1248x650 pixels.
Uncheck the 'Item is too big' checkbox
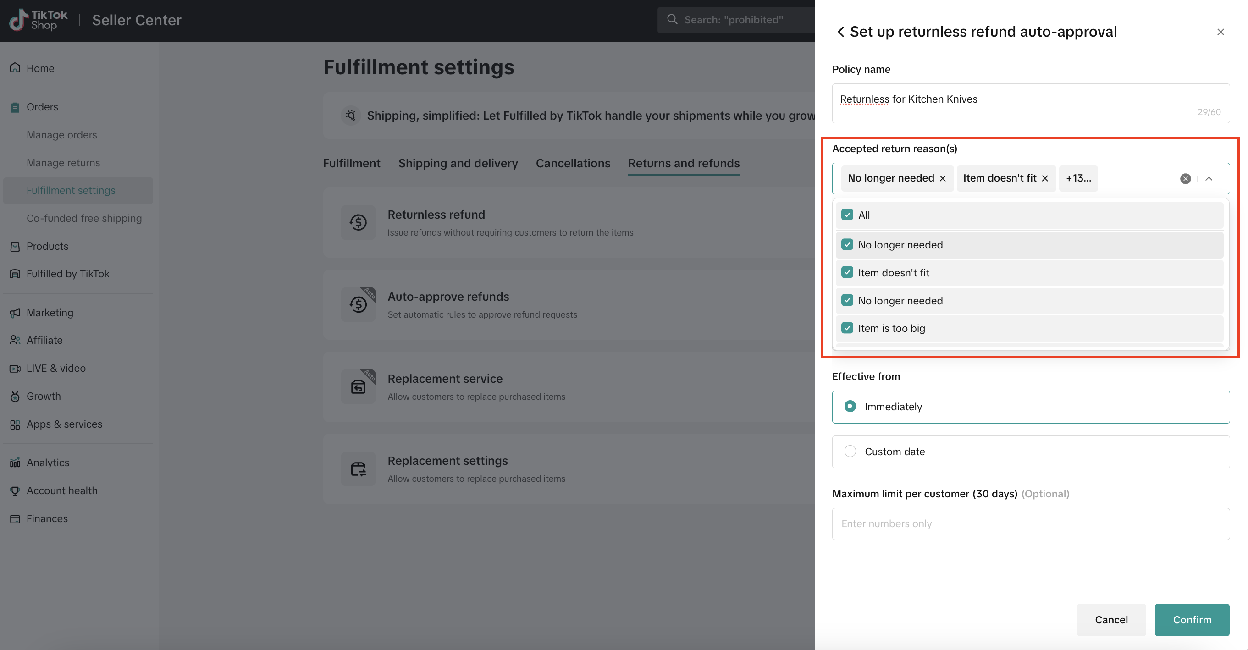click(847, 328)
